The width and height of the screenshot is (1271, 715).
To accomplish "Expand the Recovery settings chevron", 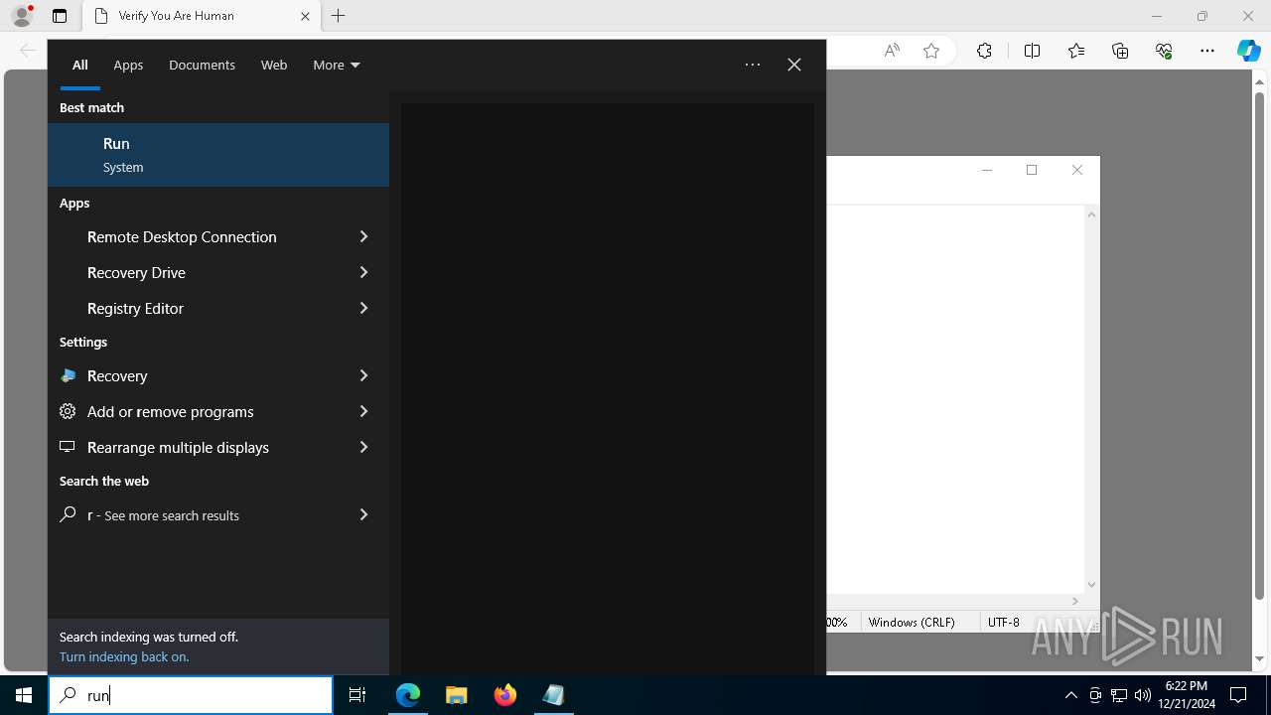I will click(x=363, y=375).
